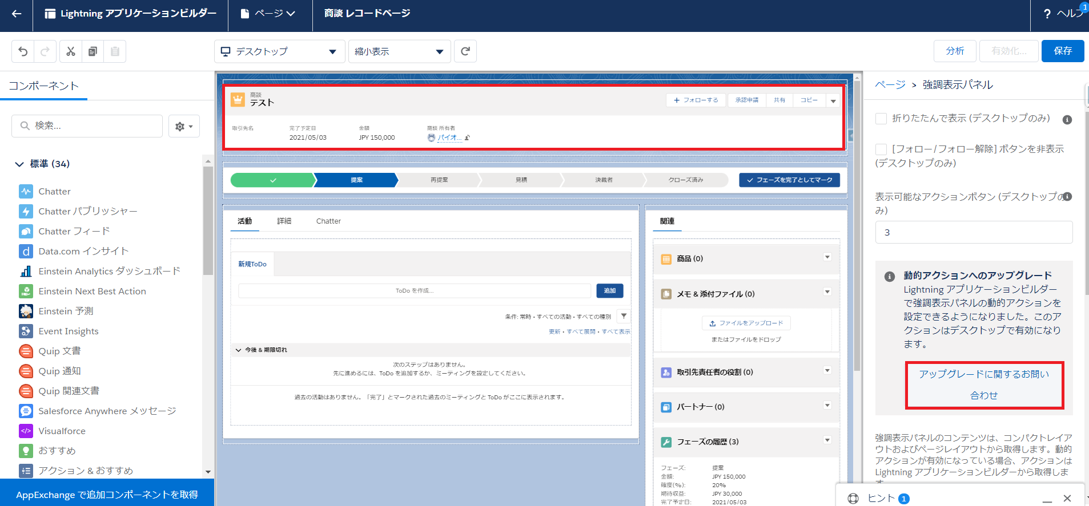1089x506 pixels.
Task: Select Einstein Next Best Action component
Action: click(x=92, y=292)
